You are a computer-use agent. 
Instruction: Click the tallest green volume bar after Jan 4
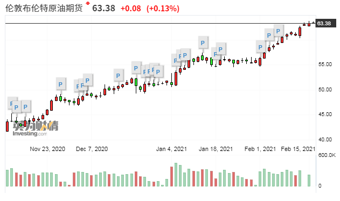pos(176,175)
